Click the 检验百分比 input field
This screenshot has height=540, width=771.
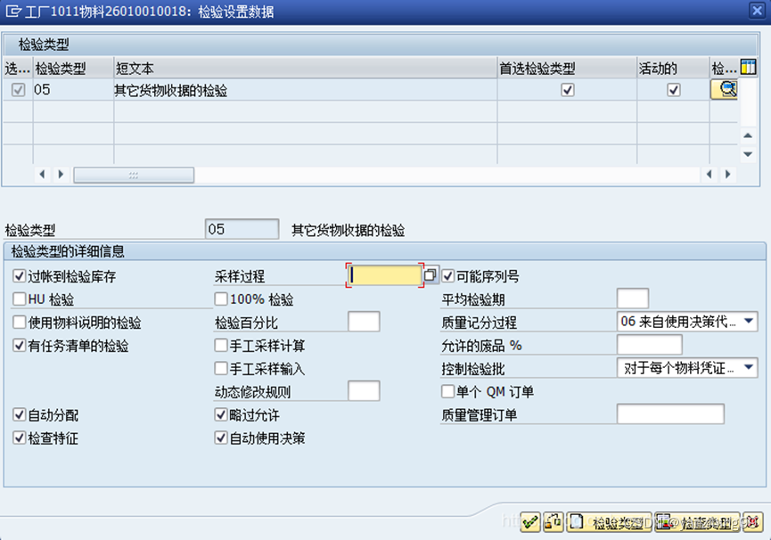364,322
